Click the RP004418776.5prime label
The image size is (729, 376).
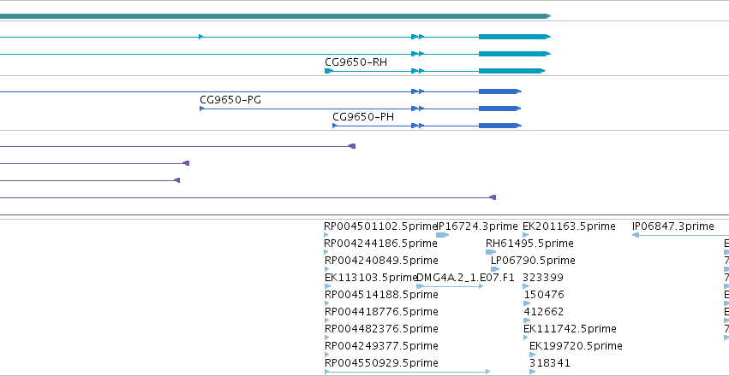381,312
